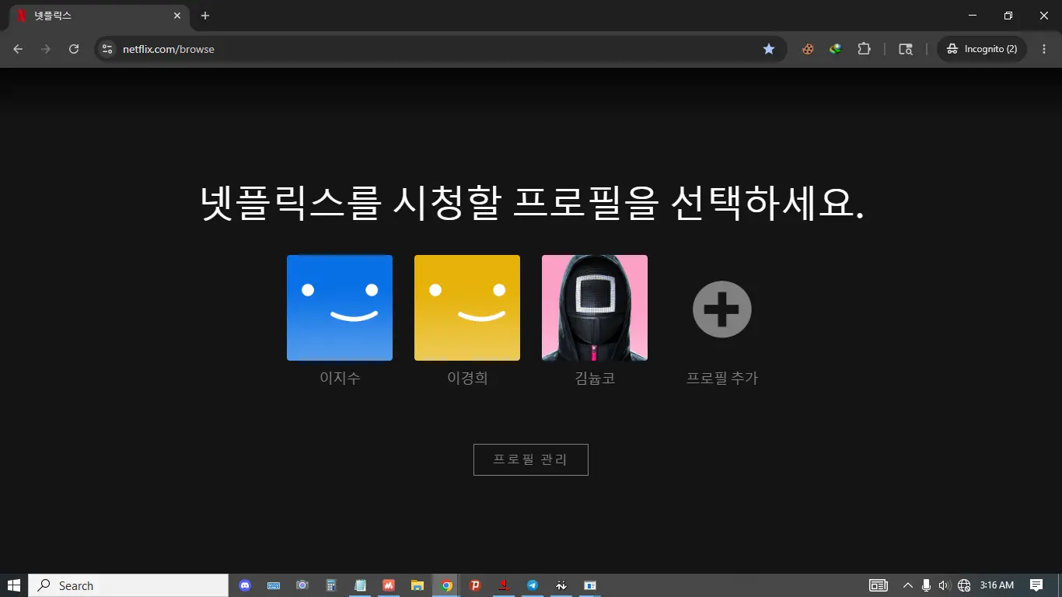
Task: Click the 프로필 추가 label
Action: (722, 378)
